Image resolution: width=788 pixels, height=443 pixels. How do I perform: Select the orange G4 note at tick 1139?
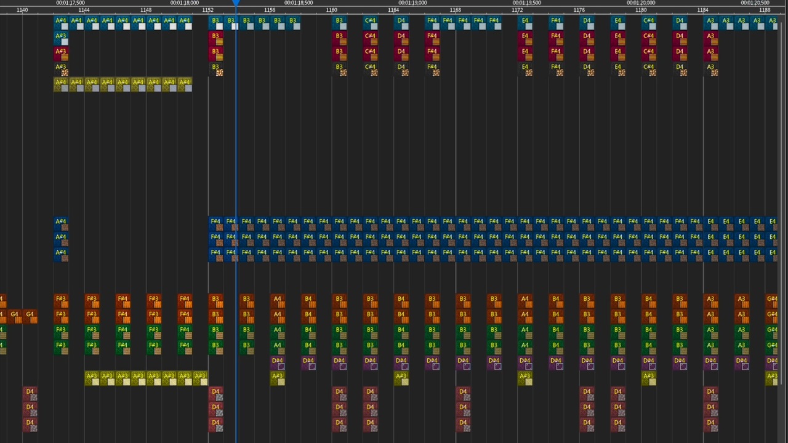(14, 317)
